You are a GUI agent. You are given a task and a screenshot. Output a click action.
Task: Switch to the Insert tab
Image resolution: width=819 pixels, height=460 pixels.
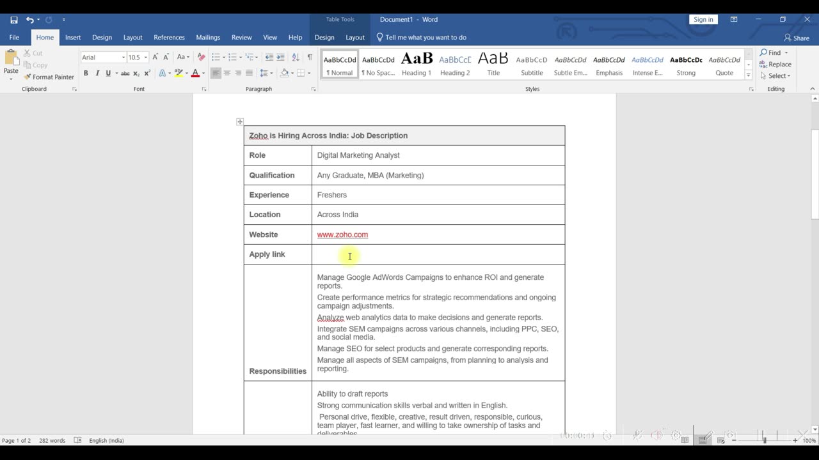(x=73, y=37)
